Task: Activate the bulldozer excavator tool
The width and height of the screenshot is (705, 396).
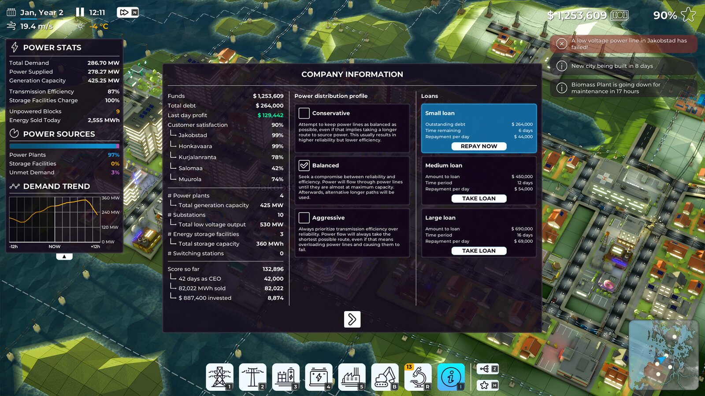Action: coord(385,377)
